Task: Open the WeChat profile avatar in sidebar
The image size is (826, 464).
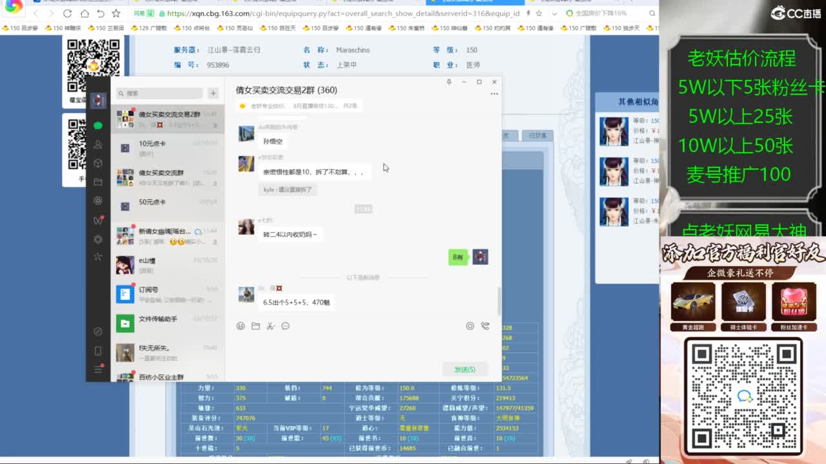Action: 98,101
